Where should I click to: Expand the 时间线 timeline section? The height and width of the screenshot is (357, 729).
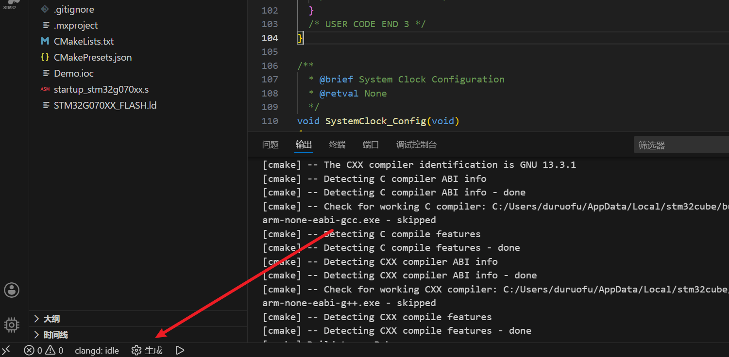pyautogui.click(x=55, y=335)
